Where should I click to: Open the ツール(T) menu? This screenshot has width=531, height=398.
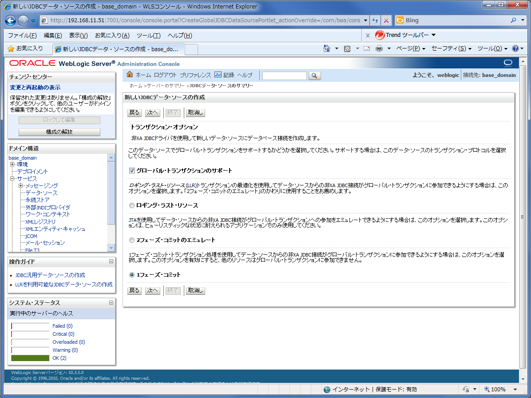(x=148, y=35)
